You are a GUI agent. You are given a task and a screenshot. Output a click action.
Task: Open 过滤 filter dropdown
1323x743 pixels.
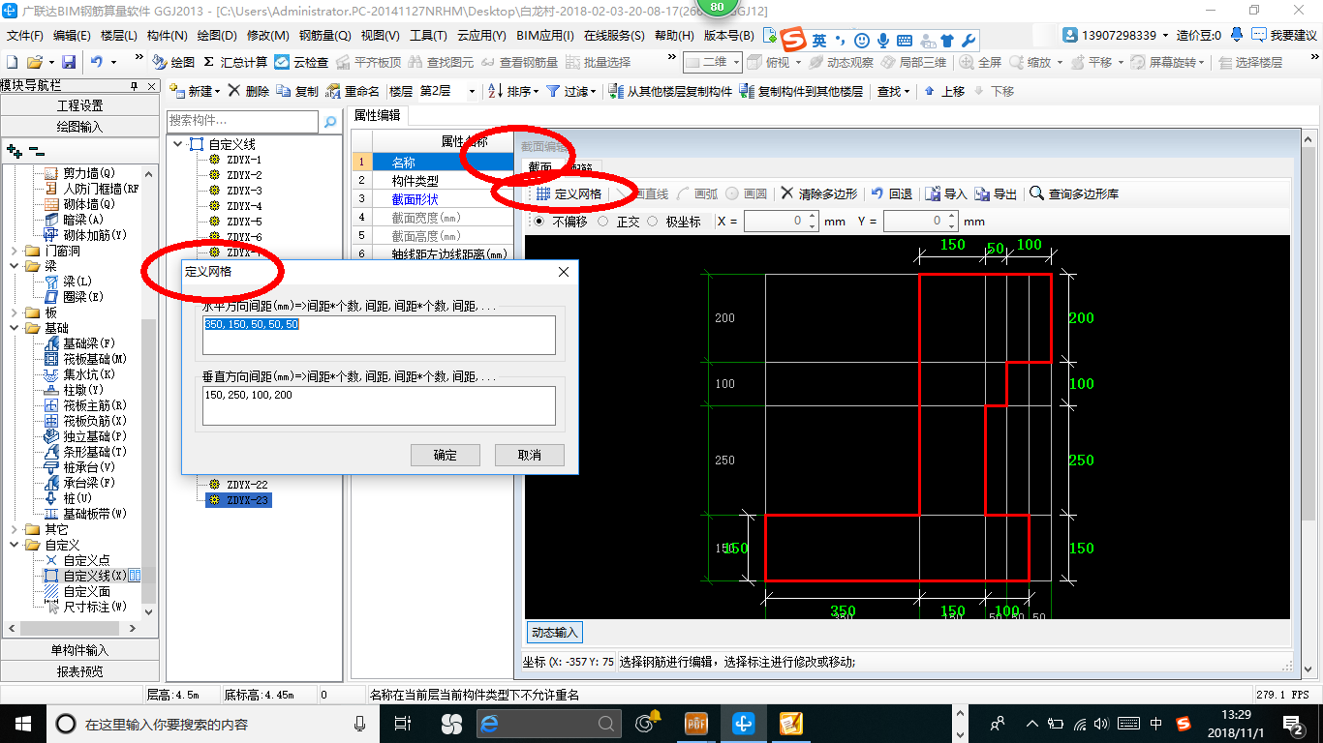click(570, 91)
